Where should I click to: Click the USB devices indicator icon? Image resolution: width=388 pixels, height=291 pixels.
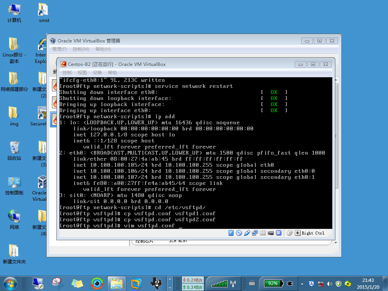pyautogui.click(x=247, y=233)
